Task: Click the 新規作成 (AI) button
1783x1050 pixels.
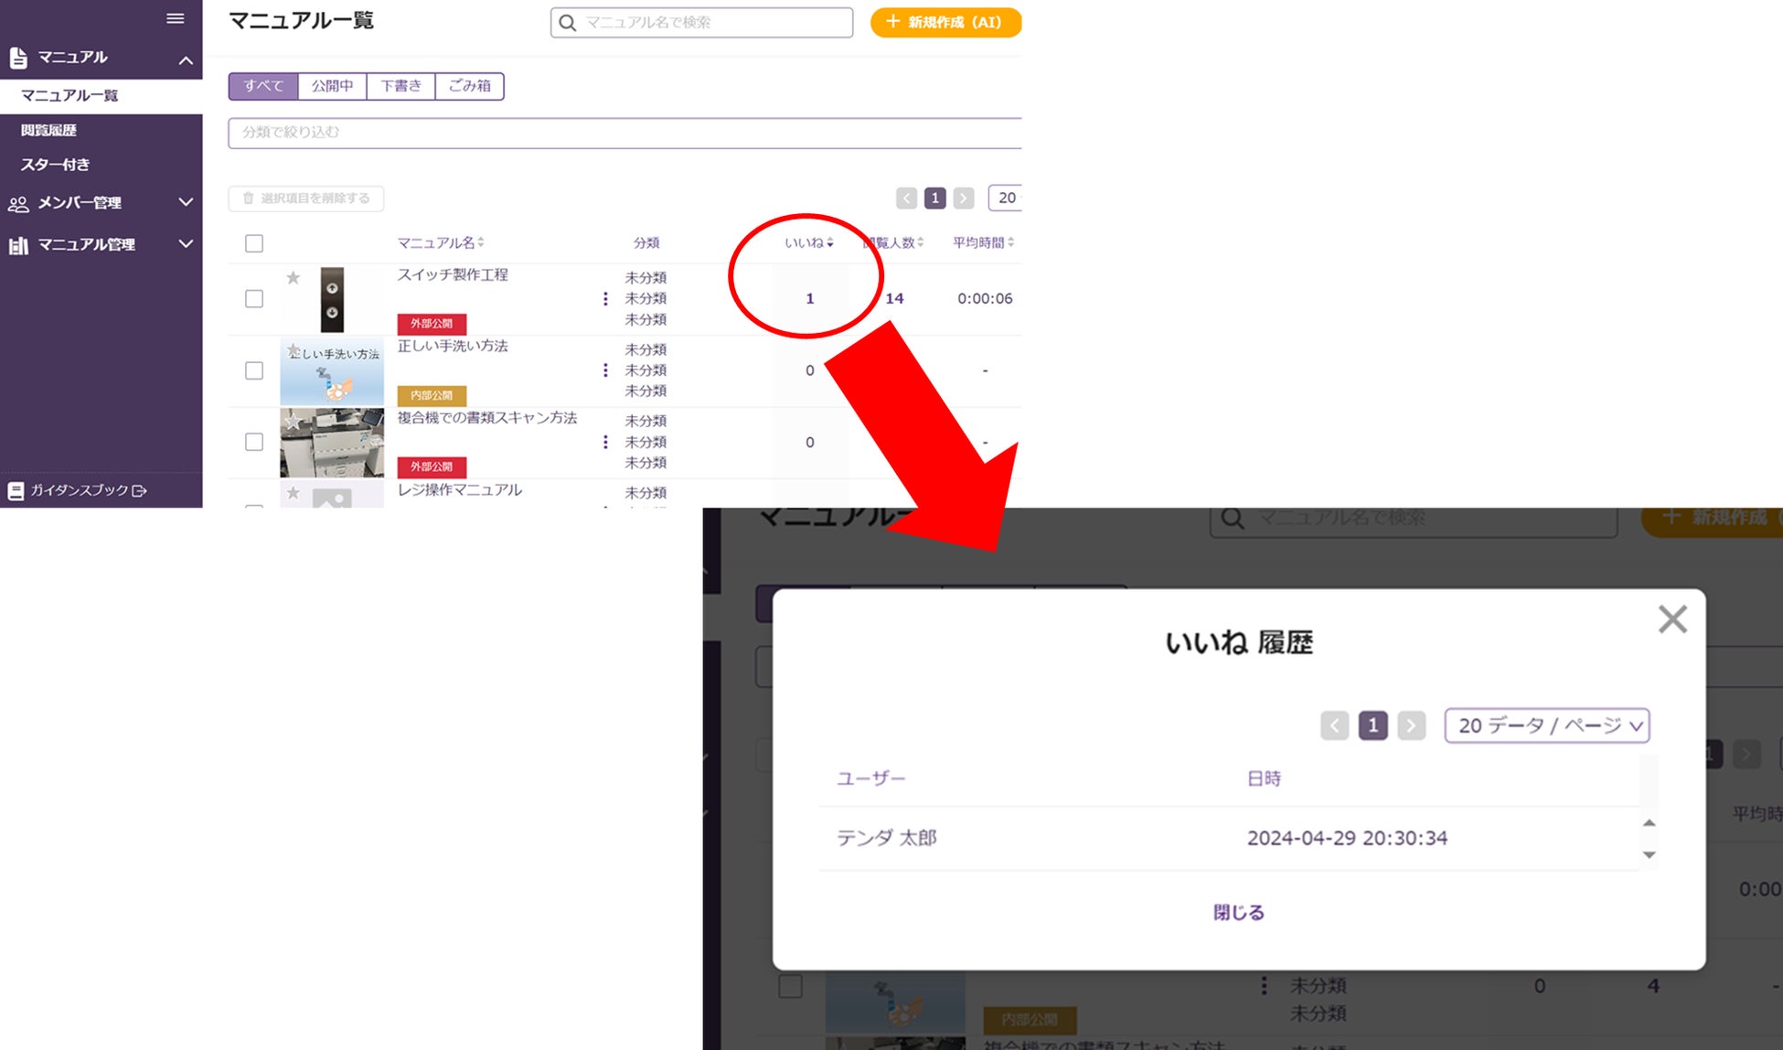Action: coord(945,23)
